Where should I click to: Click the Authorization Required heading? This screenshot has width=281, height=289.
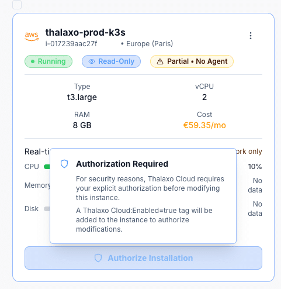(x=122, y=164)
